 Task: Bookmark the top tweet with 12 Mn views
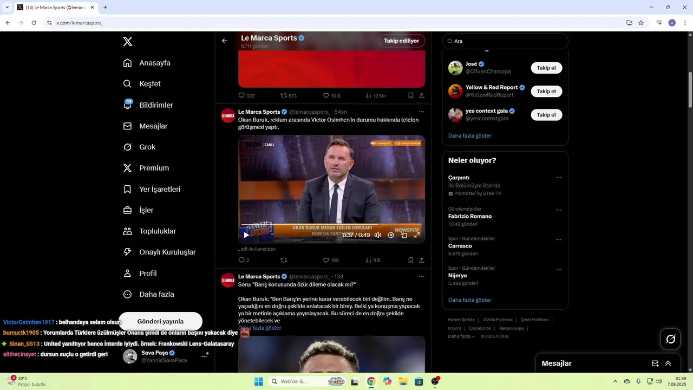point(411,95)
